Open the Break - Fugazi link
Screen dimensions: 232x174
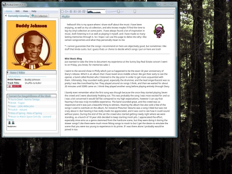click(18, 103)
